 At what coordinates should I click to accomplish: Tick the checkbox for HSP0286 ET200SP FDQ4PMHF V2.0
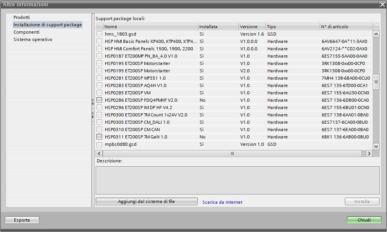click(99, 100)
